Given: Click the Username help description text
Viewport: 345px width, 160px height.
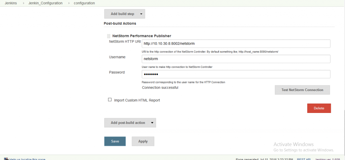Looking at the screenshot, I should (x=177, y=67).
